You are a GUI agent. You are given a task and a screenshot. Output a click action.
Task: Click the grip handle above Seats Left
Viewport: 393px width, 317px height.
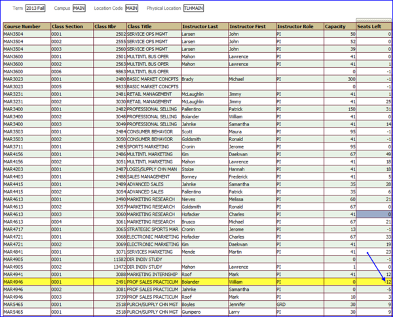coord(373,20)
